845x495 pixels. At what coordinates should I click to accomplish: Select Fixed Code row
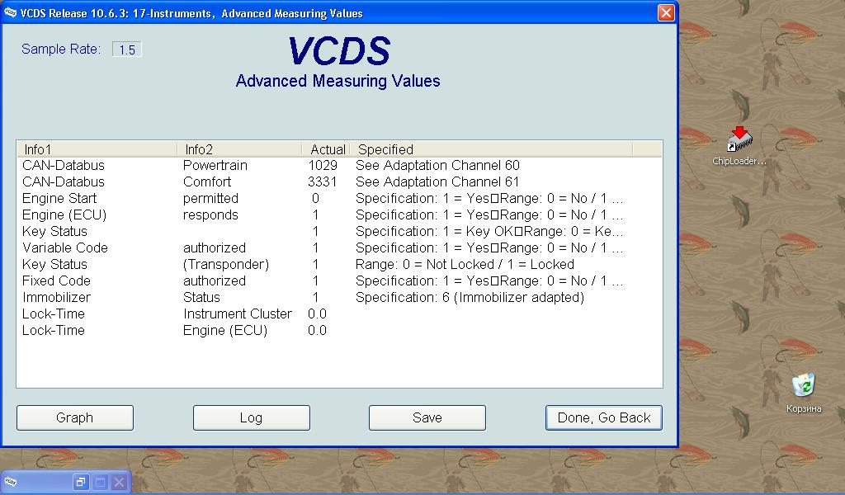tap(339, 280)
